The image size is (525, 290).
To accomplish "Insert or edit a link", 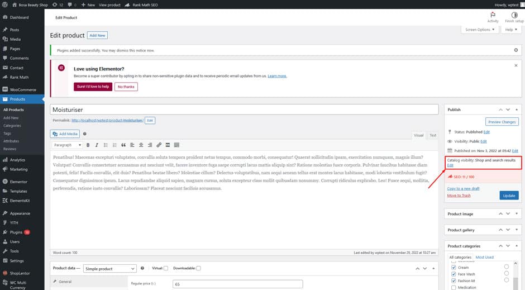I will pos(159,145).
